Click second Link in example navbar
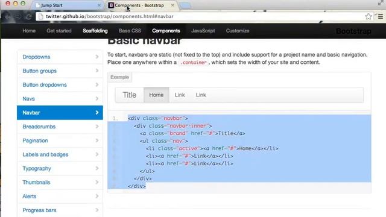 [201, 95]
